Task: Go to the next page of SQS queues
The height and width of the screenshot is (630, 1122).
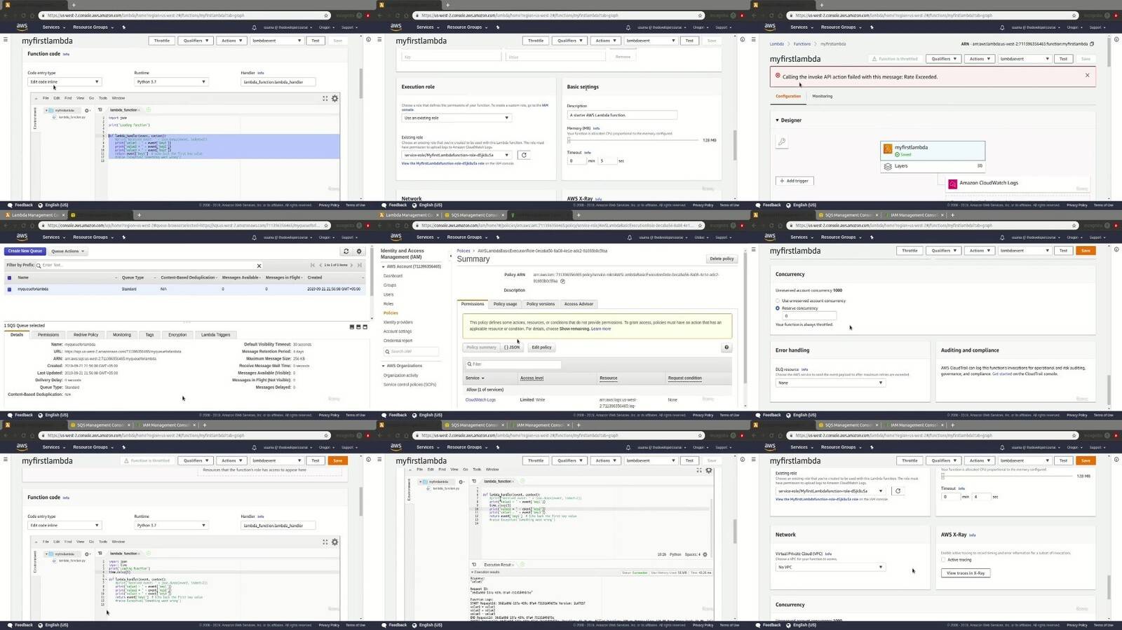Action: coord(352,265)
